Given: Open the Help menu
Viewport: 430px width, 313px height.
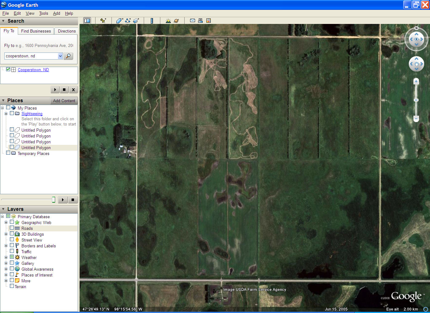Looking at the screenshot, I should (69, 13).
